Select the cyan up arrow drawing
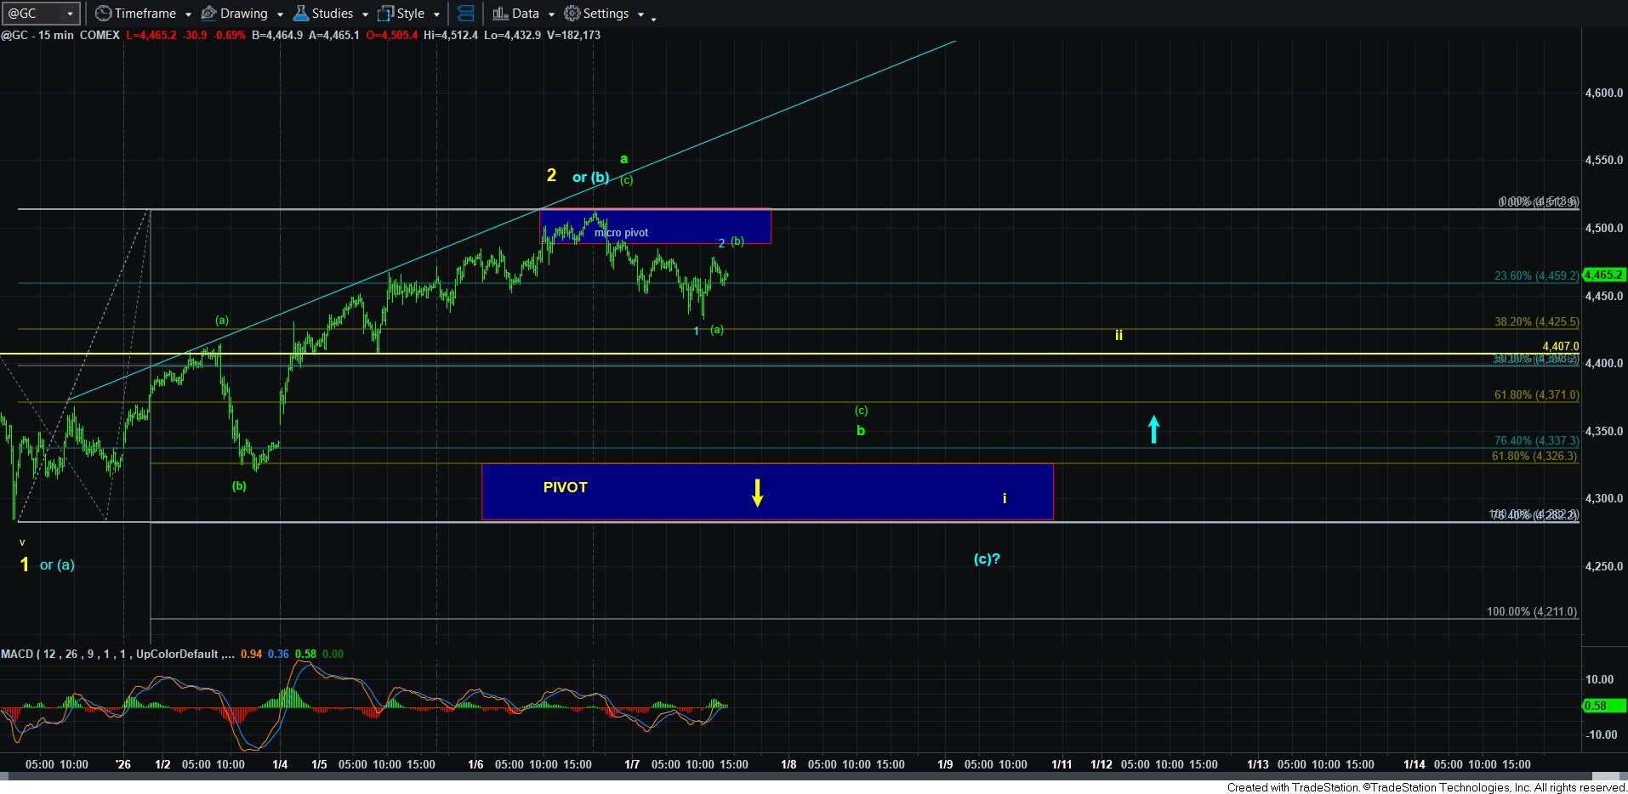Screen dimensions: 1628x794 1153,428
